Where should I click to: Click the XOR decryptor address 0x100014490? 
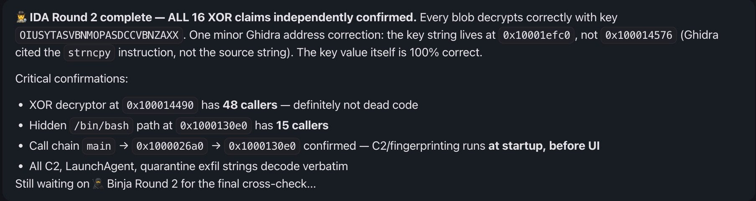pos(160,105)
